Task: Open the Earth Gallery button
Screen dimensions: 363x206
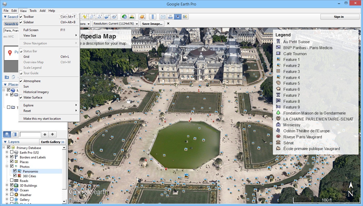Action: coord(53,142)
